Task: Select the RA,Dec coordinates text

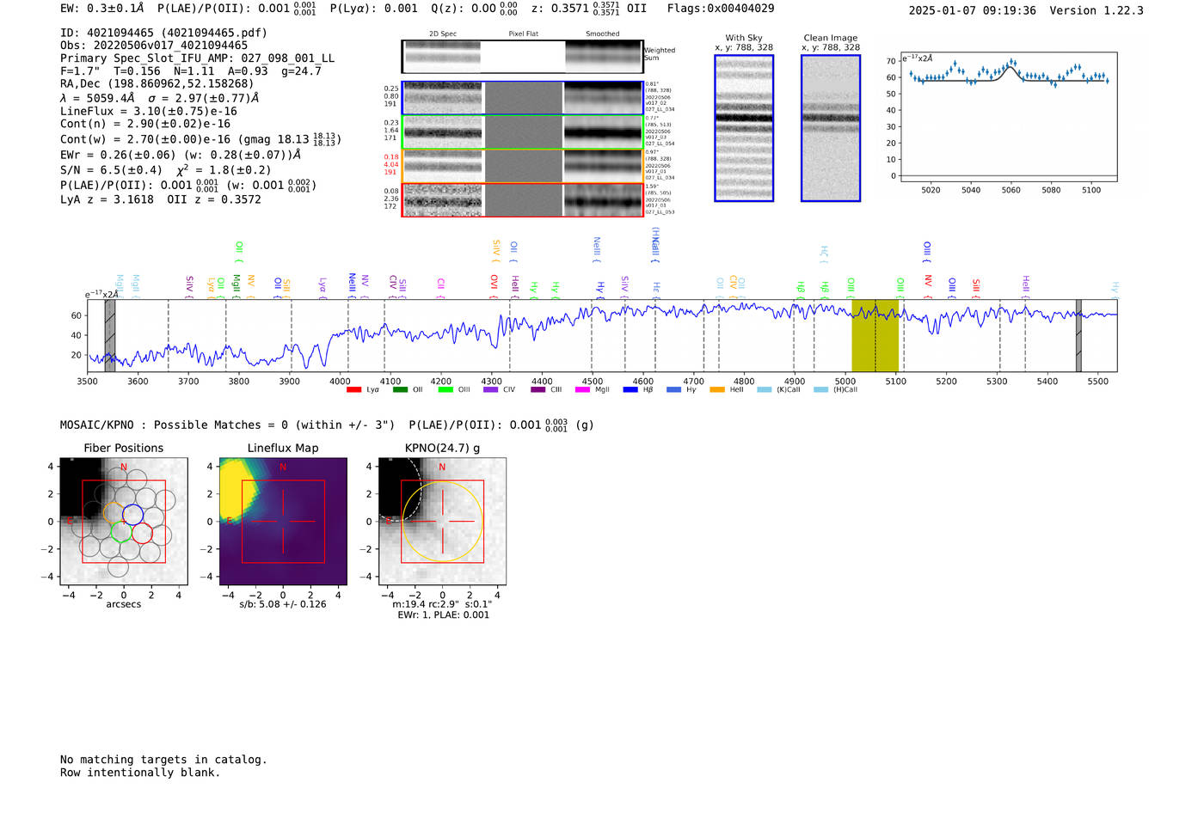Action: [157, 83]
